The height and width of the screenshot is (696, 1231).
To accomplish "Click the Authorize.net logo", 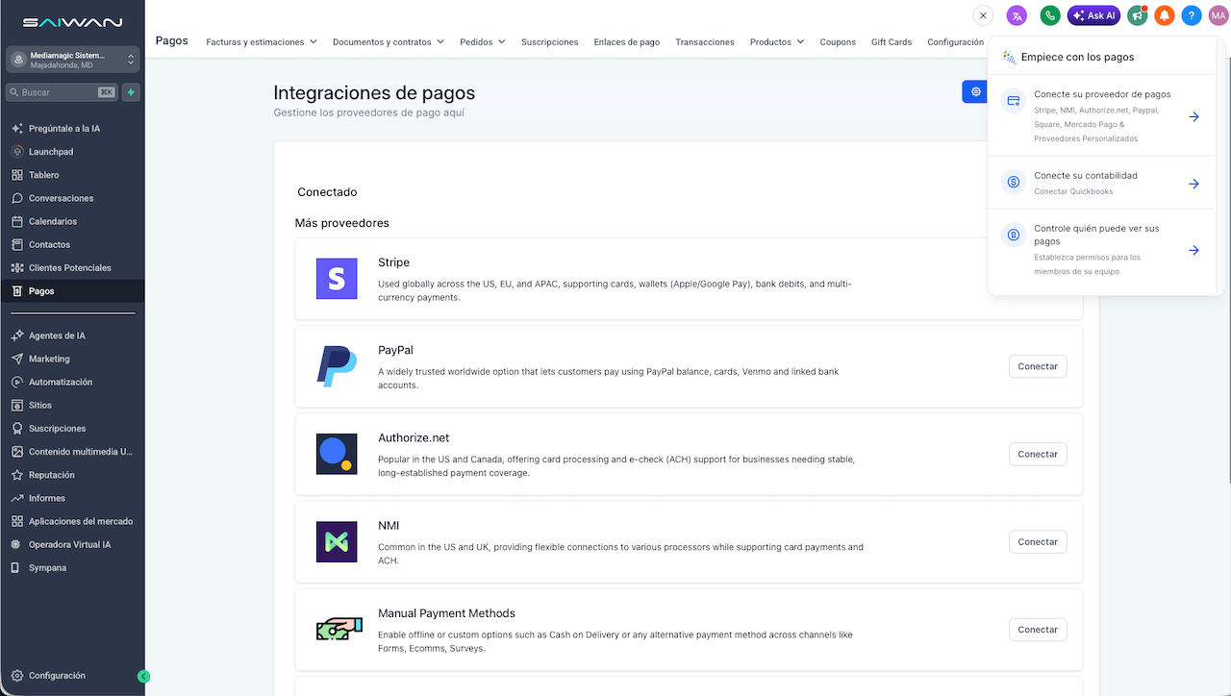I will [337, 454].
